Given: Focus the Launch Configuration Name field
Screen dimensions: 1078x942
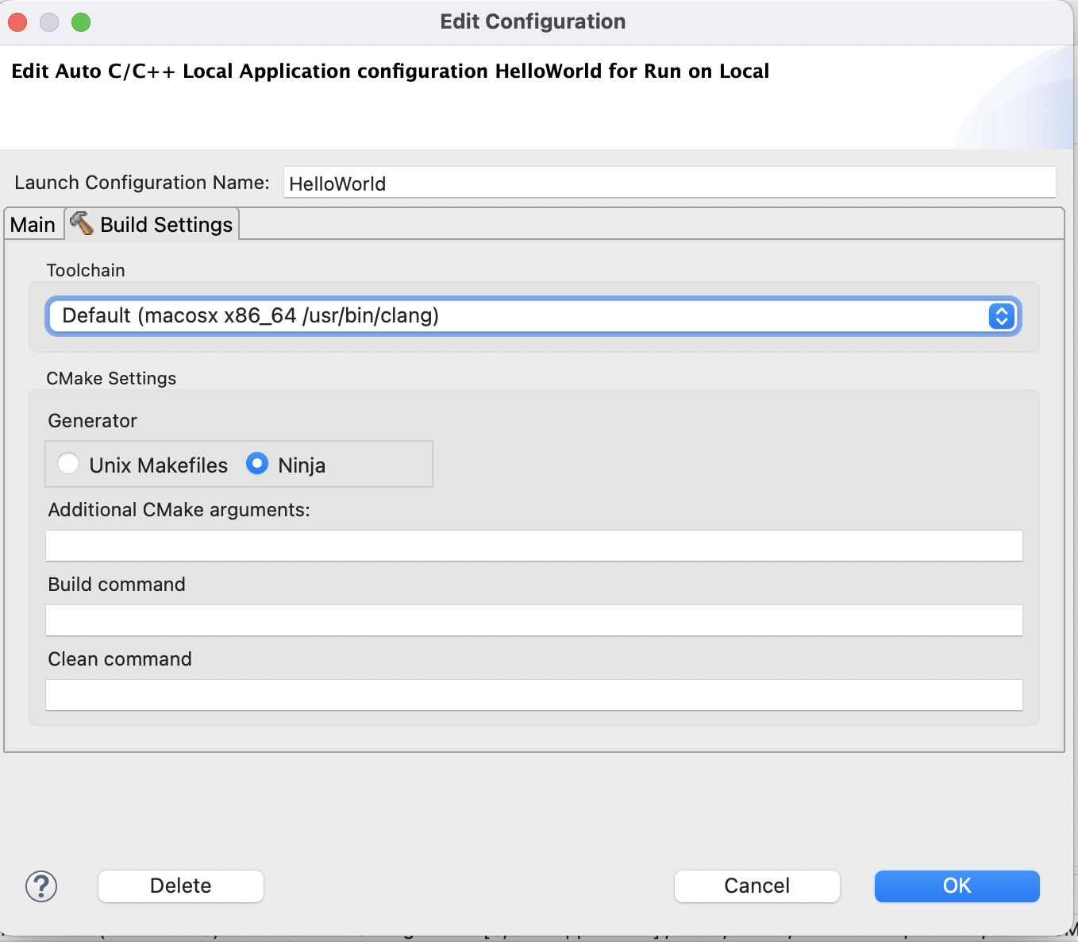Looking at the screenshot, I should [x=668, y=183].
